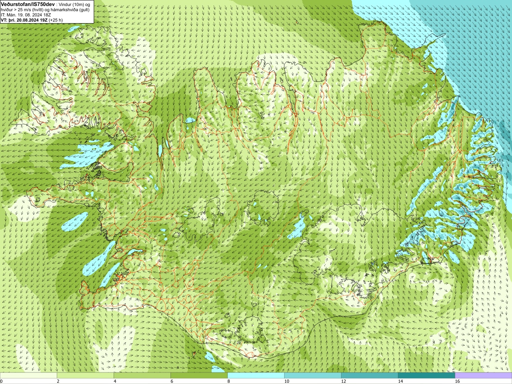The height and width of the screenshot is (384, 512).
Task: Click the purple segment above 16
Action: pos(484,376)
